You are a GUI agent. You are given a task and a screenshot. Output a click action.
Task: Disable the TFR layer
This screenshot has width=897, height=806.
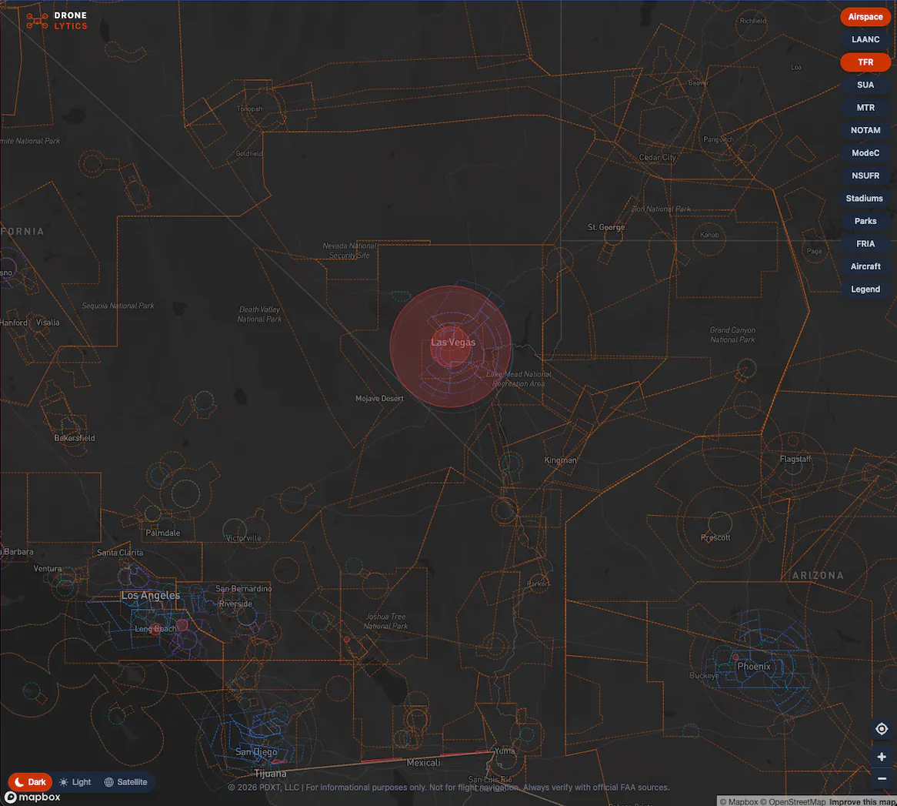865,62
